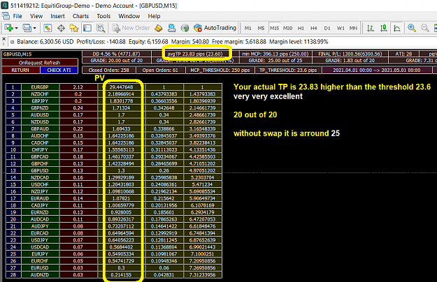Zoom in on the chart
Image resolution: width=437 pixels, height=282 pixels.
pos(412,28)
